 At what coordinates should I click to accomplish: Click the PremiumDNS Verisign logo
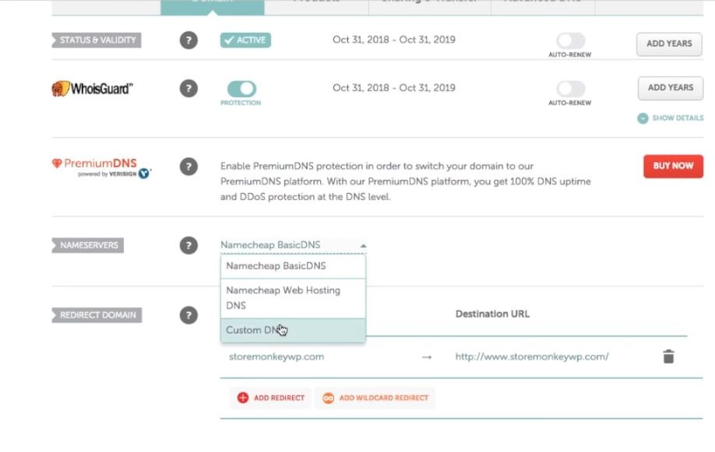tap(101, 168)
